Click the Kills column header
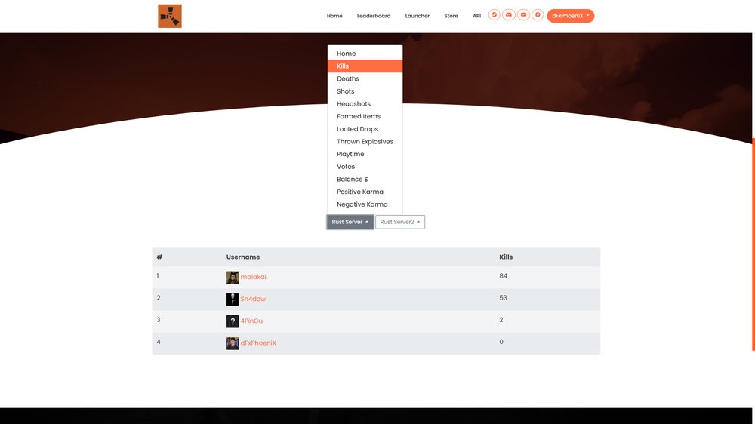755x424 pixels. [506, 257]
